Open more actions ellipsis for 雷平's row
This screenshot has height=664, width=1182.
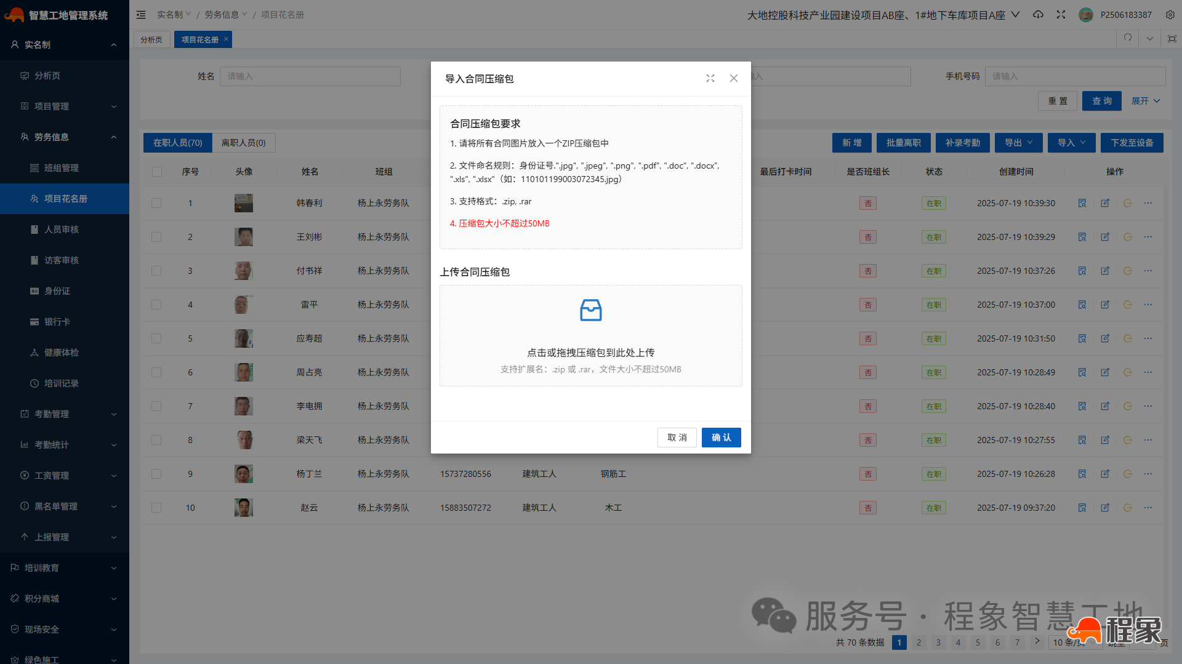pos(1148,305)
